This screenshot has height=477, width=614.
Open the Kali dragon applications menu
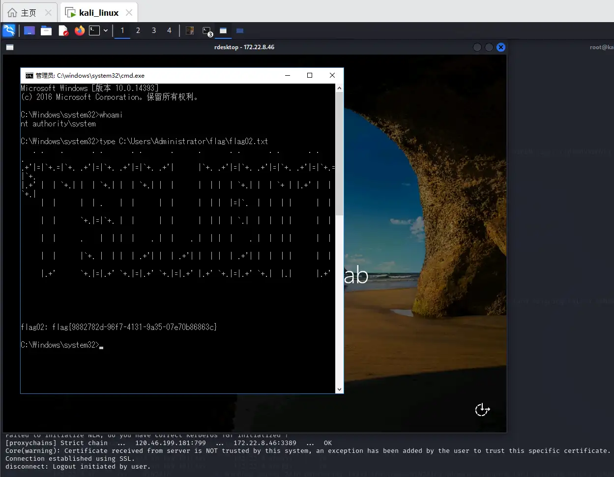tap(9, 30)
